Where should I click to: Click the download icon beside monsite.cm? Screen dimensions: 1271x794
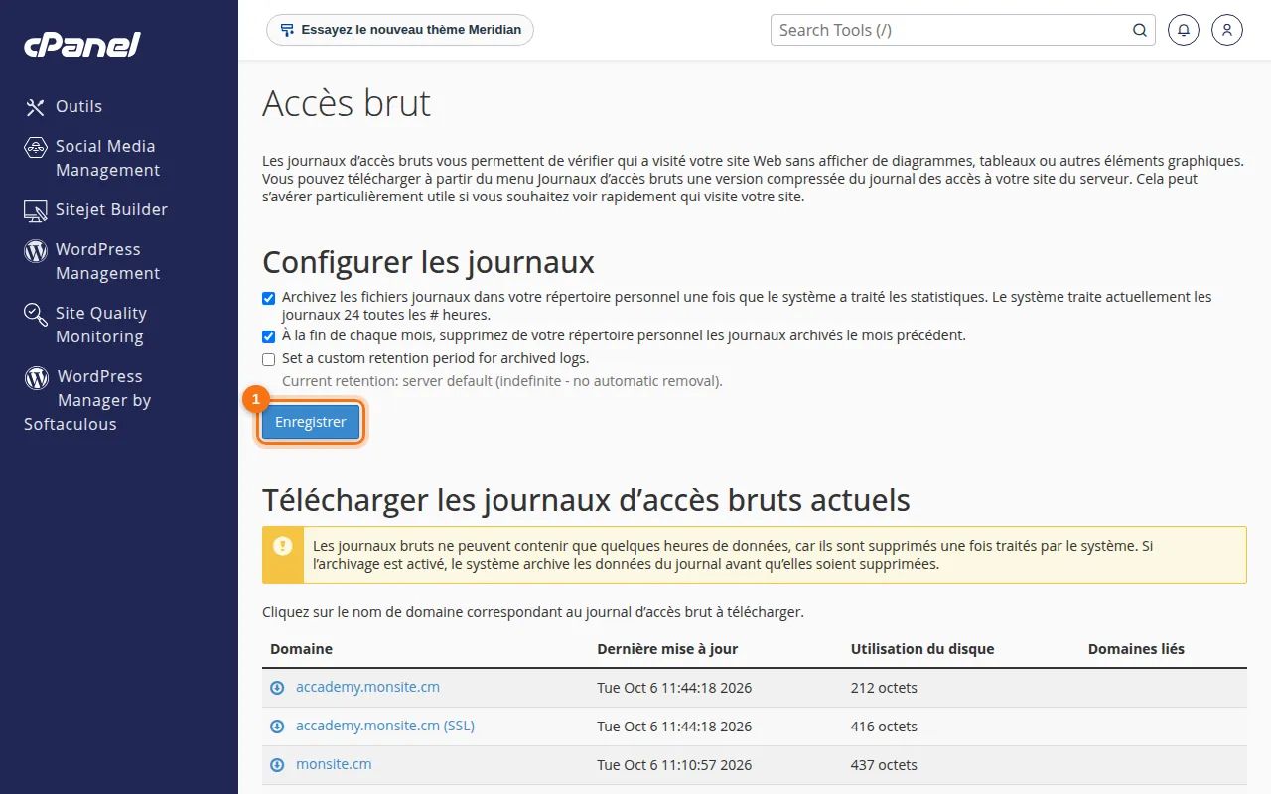click(277, 765)
